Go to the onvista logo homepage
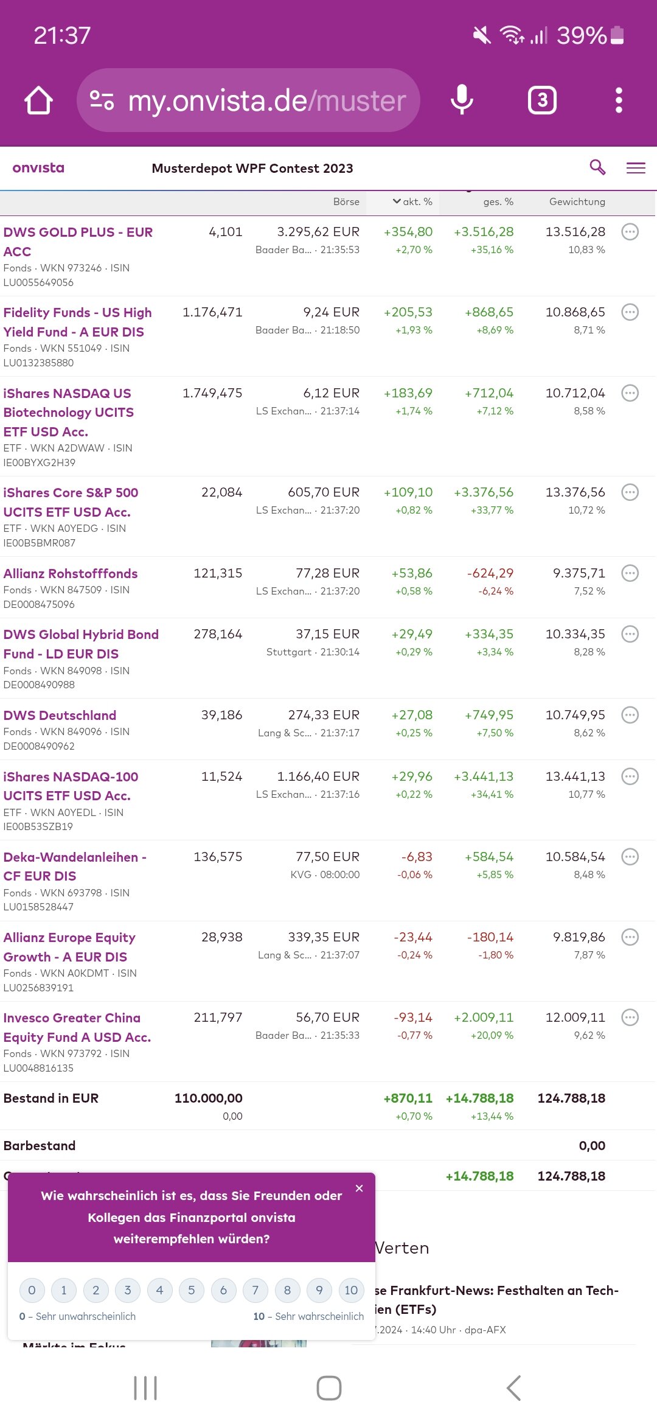Screen dimensions: 657x1424 (38, 168)
